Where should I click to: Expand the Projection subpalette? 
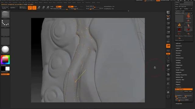point(179,104)
